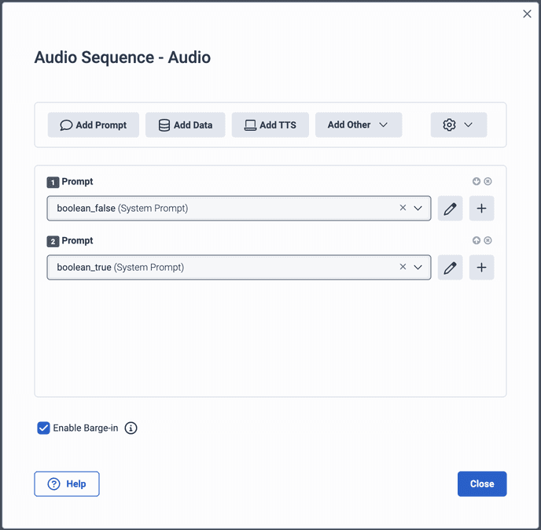Image resolution: width=541 pixels, height=530 pixels.
Task: Move Prompt 2 up with arrow icon
Action: tap(477, 240)
